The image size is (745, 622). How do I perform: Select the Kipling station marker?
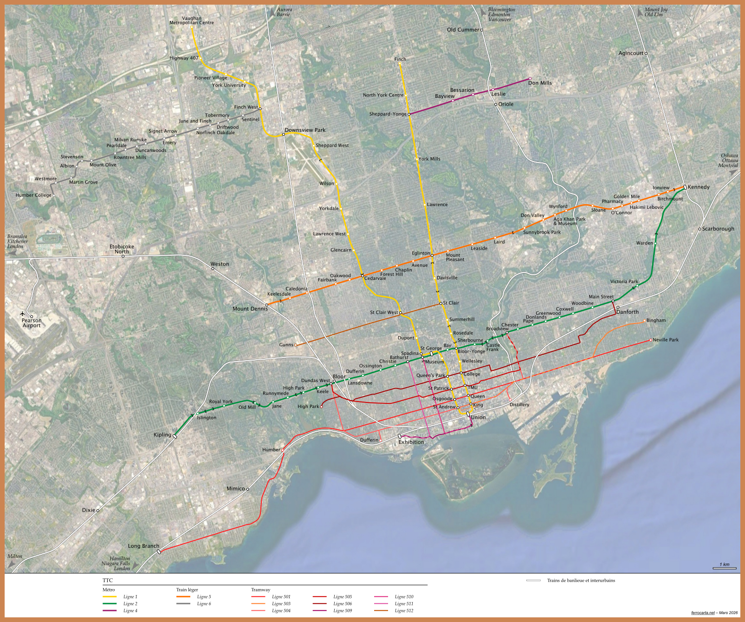click(175, 436)
